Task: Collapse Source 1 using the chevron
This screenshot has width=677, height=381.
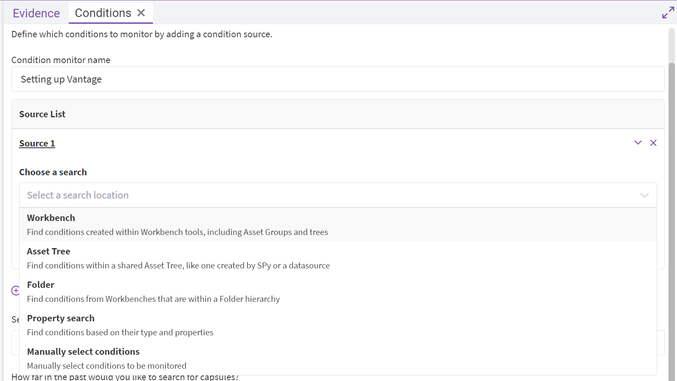Action: click(638, 143)
